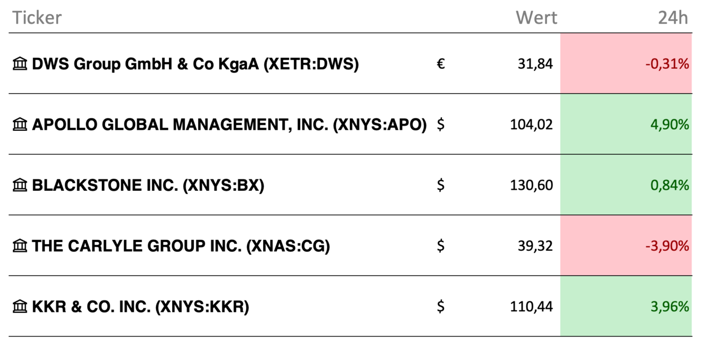Open DWS Group GmbH & Co KgaA entry
704x349 pixels.
(195, 64)
